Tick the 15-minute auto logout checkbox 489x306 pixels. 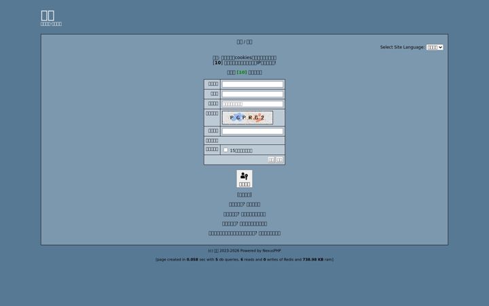coord(225,150)
